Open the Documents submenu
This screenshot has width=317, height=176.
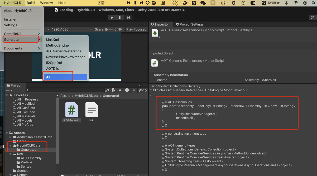tap(22, 48)
